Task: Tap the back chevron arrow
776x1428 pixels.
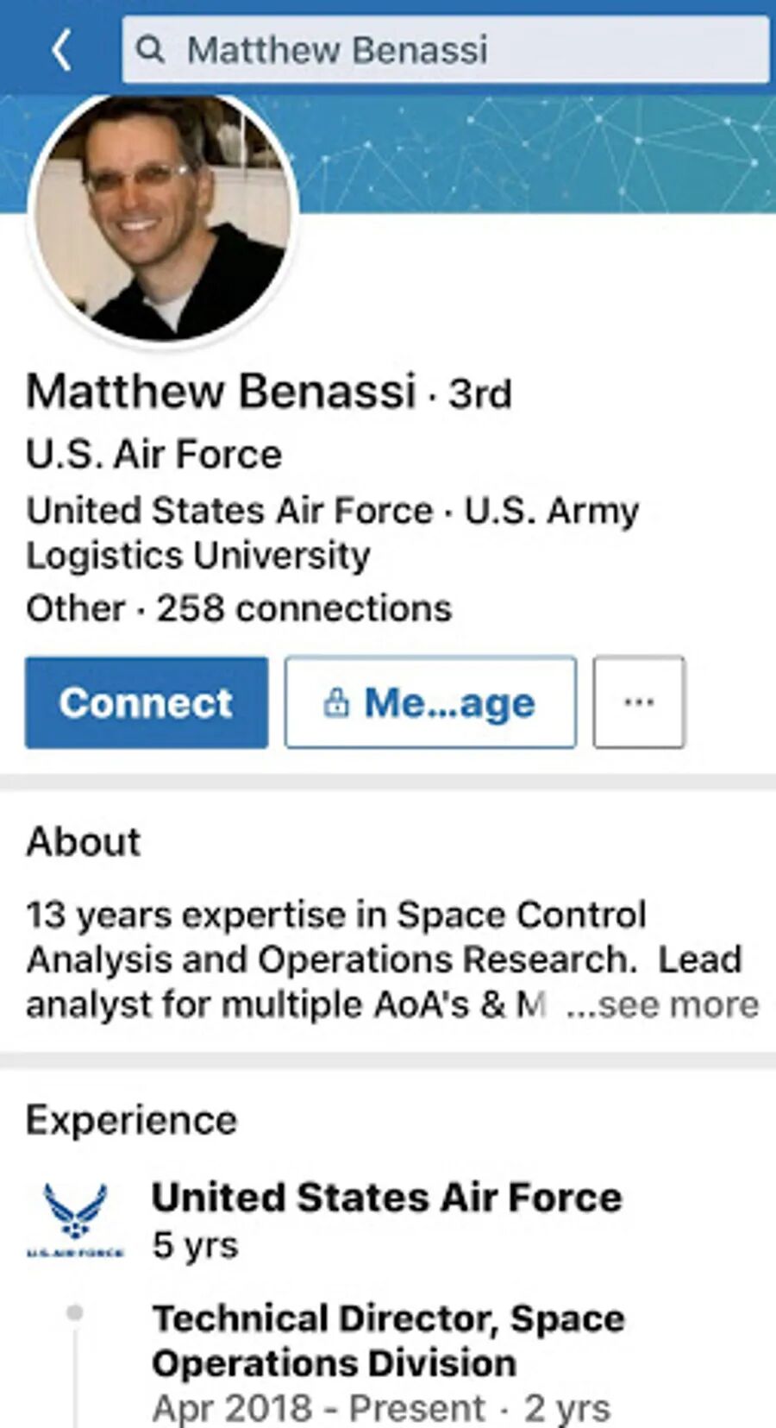Action: 60,50
